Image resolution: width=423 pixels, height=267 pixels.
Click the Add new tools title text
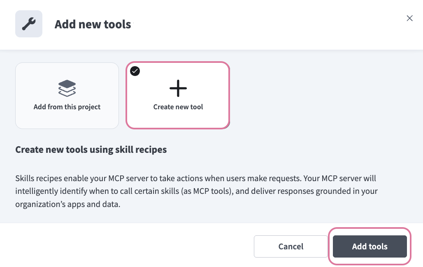(x=93, y=24)
